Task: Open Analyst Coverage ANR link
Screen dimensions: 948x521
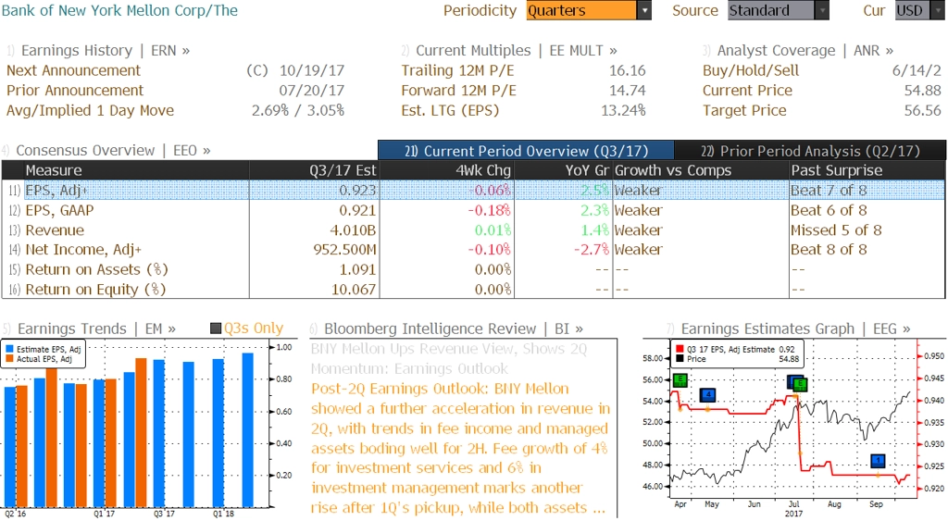Action: pos(805,50)
